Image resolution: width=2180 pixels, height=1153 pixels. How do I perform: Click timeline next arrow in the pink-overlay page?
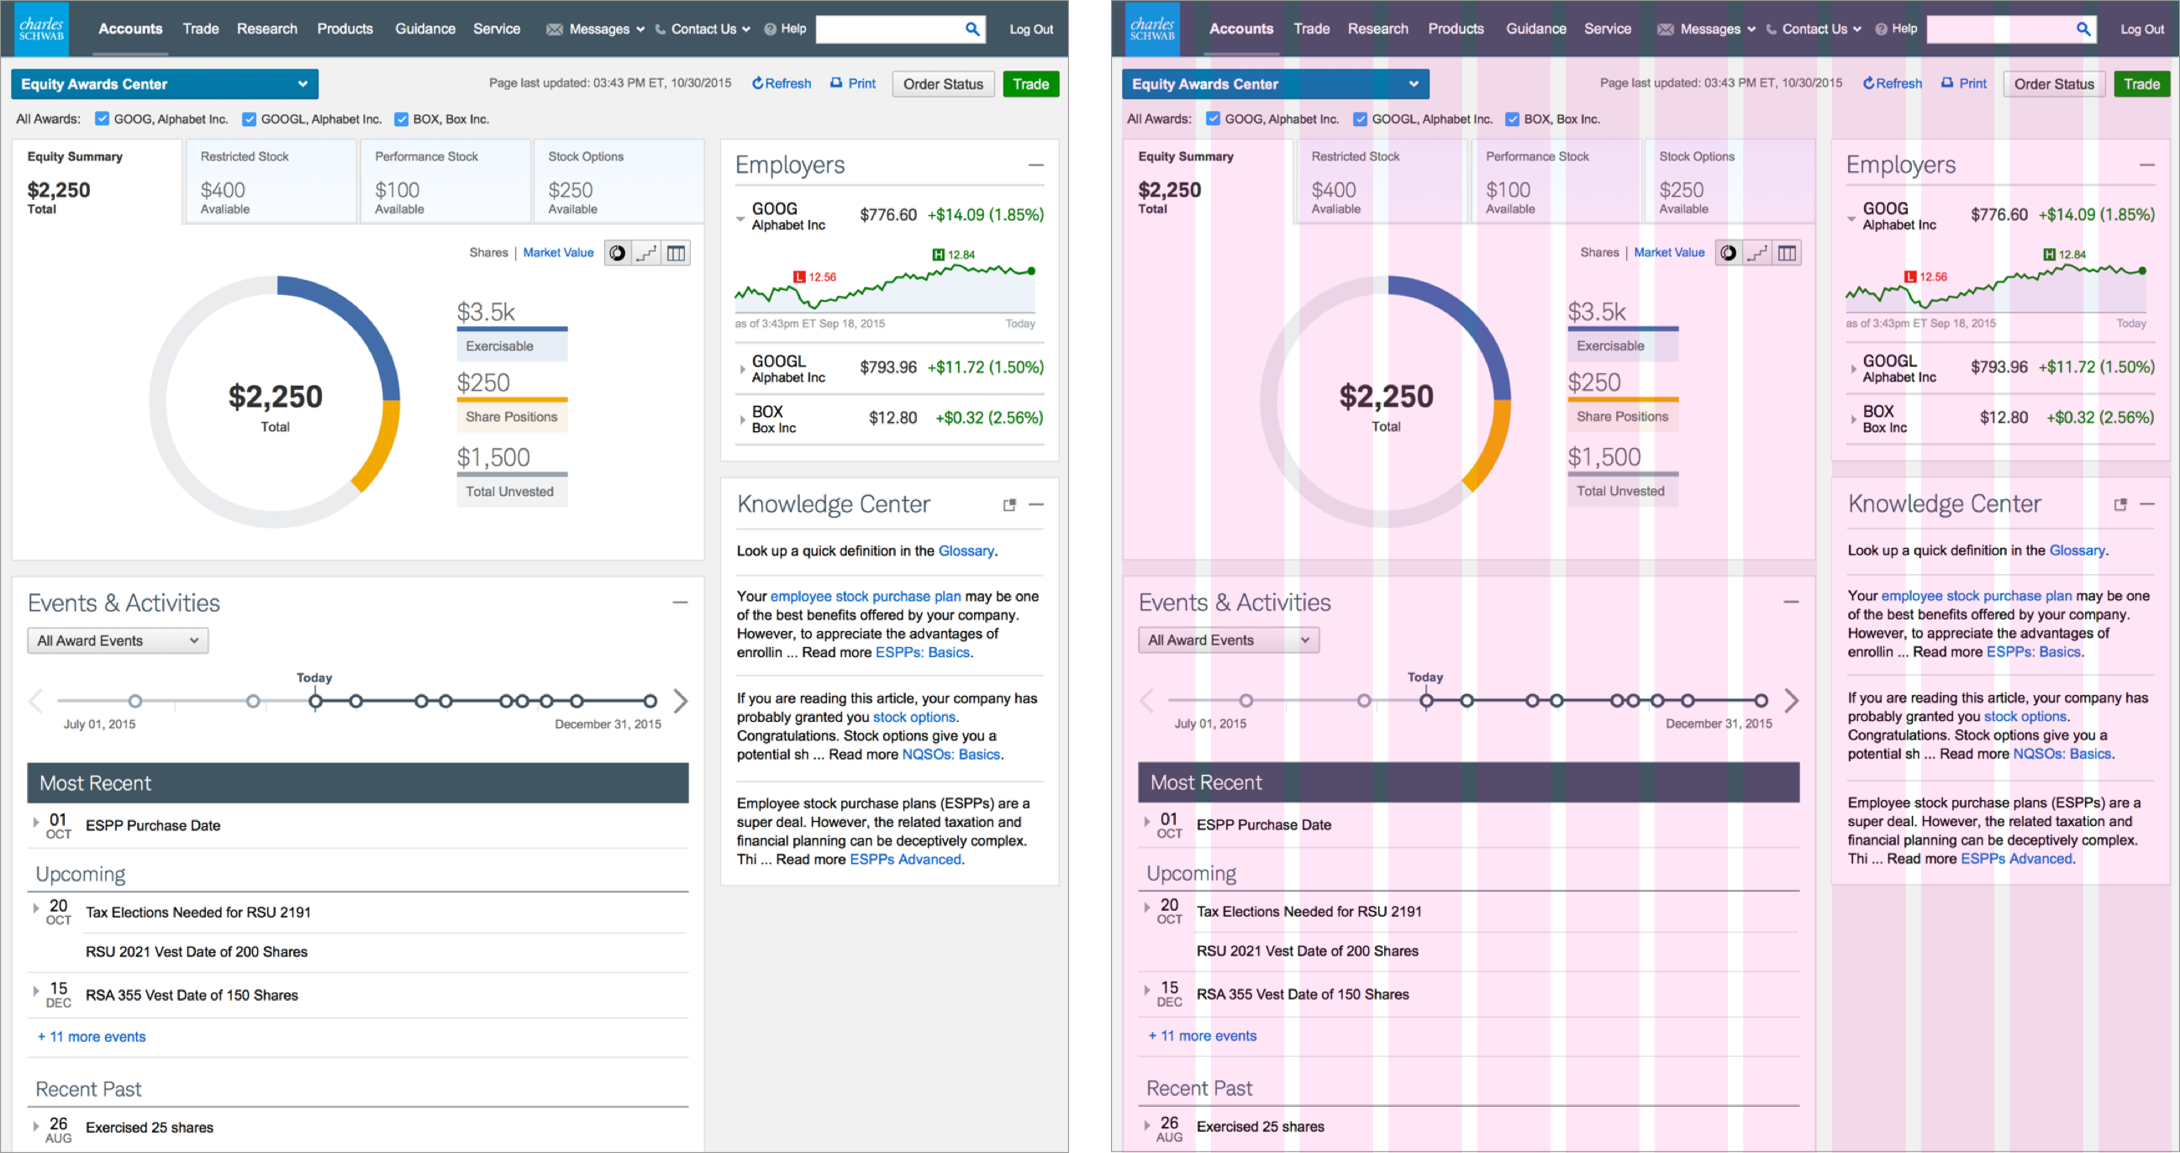click(x=1792, y=700)
